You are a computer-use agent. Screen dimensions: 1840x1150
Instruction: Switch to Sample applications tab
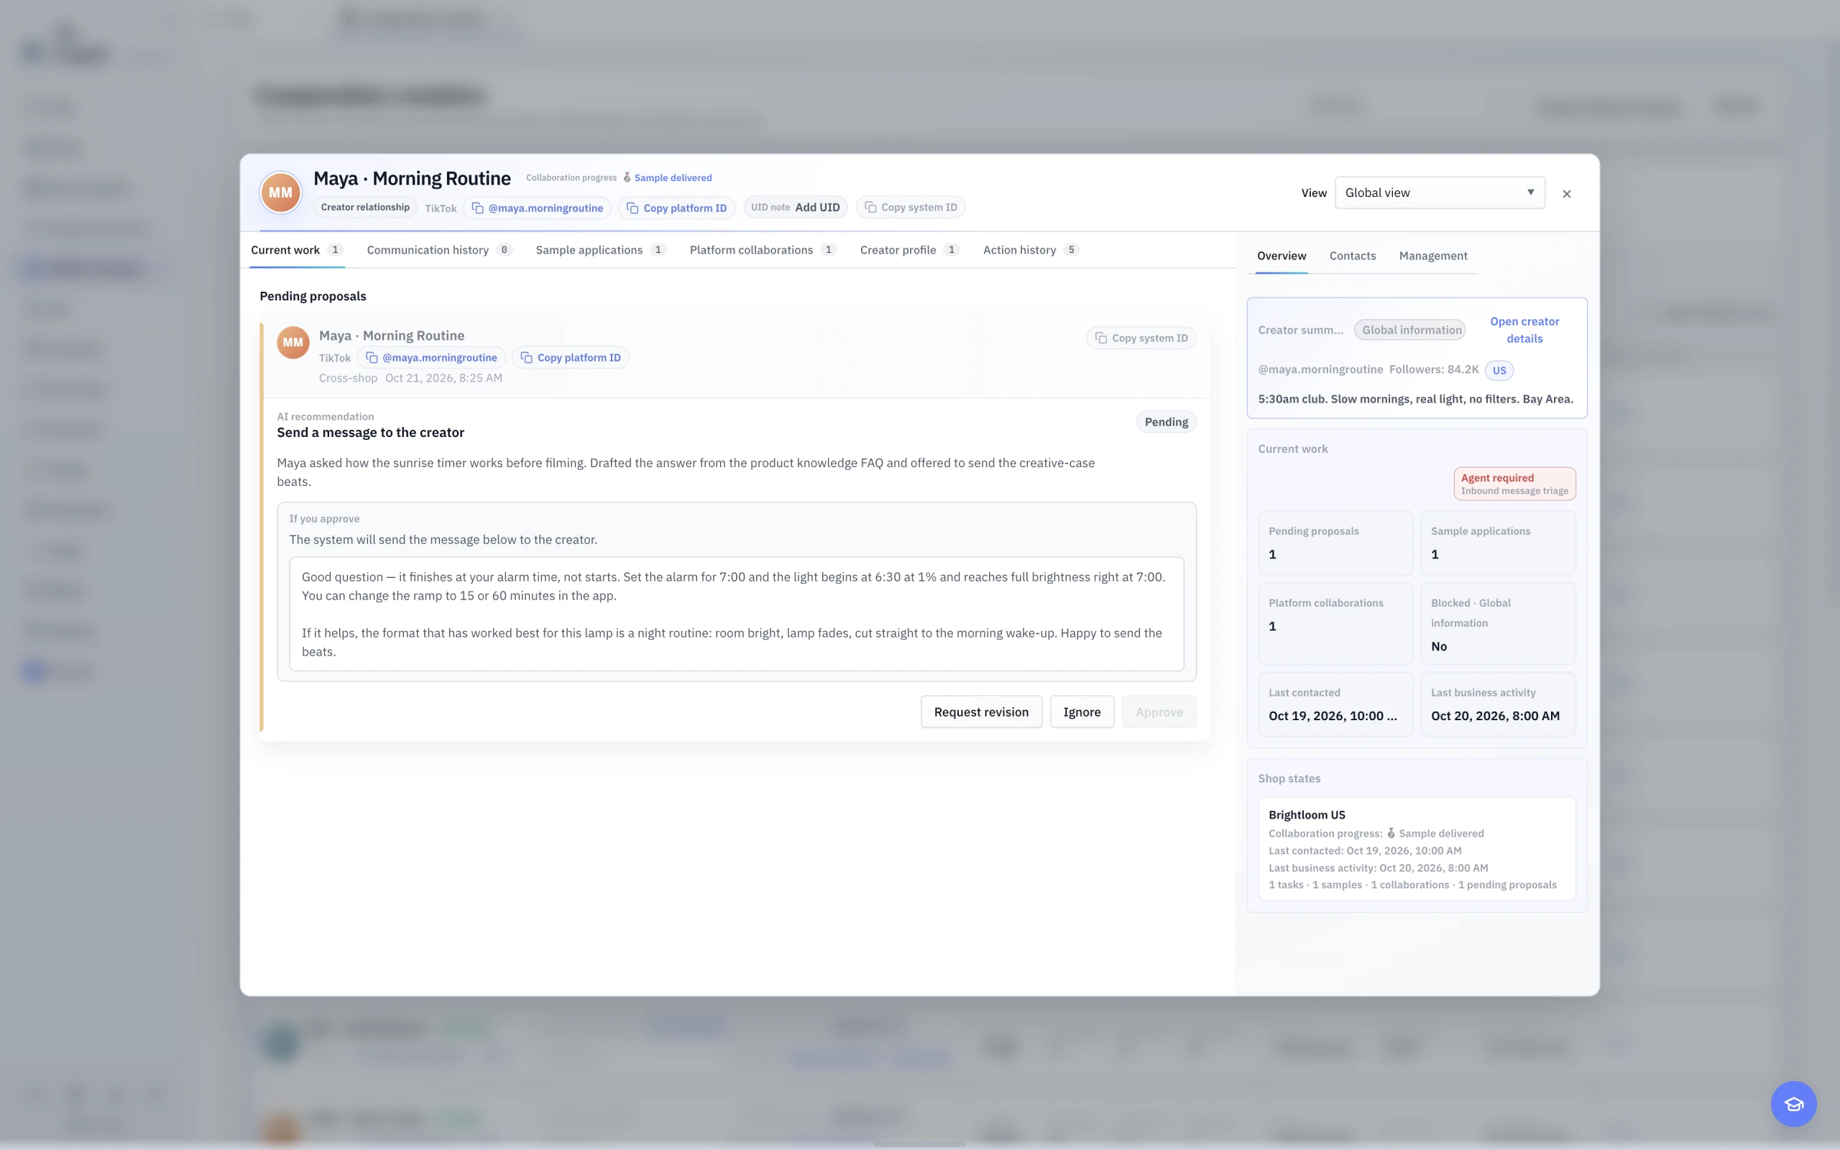[600, 249]
